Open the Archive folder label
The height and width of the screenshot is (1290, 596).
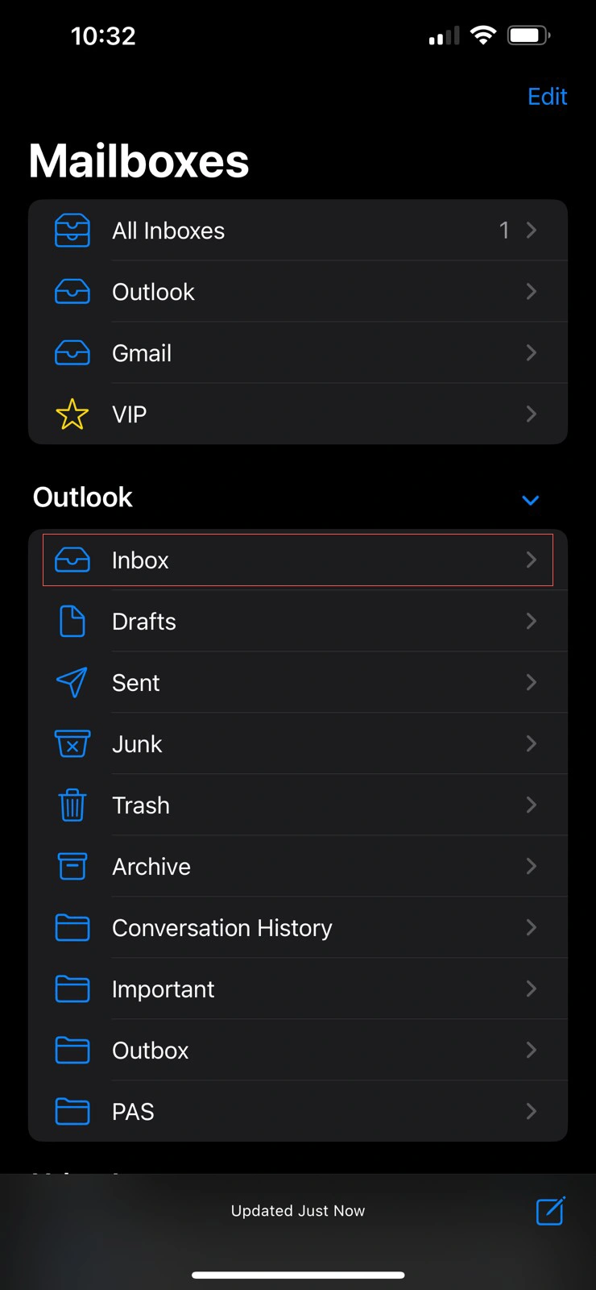(151, 867)
